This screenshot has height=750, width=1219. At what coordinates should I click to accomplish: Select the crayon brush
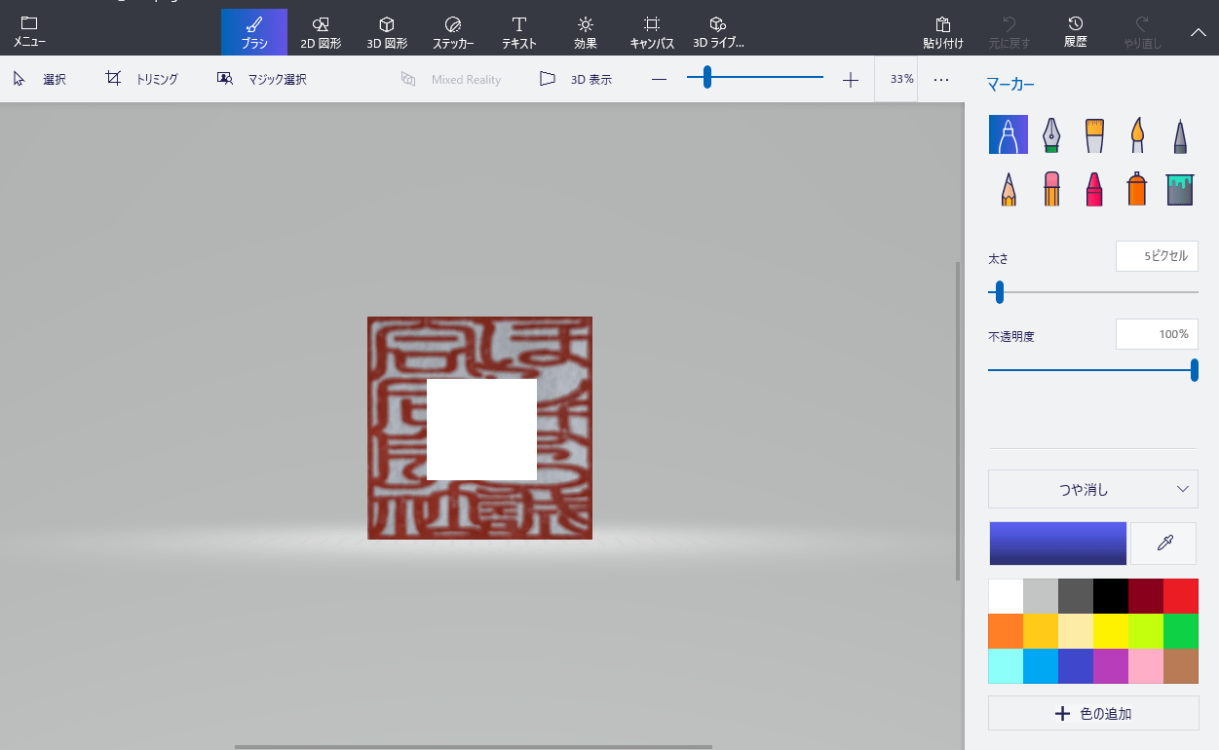pos(1094,188)
